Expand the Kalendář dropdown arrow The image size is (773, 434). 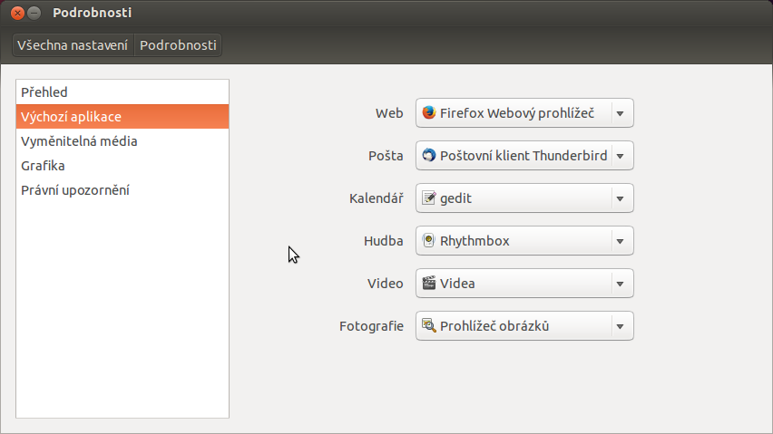[621, 198]
